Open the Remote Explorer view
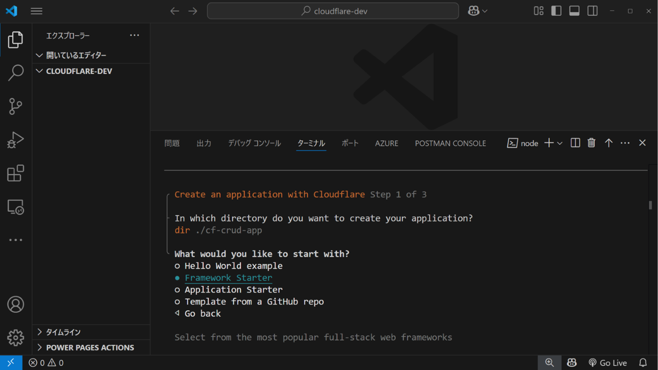Viewport: 658px width, 370px height. point(16,207)
